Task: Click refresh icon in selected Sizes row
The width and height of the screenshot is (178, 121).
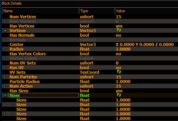Action: [119, 95]
